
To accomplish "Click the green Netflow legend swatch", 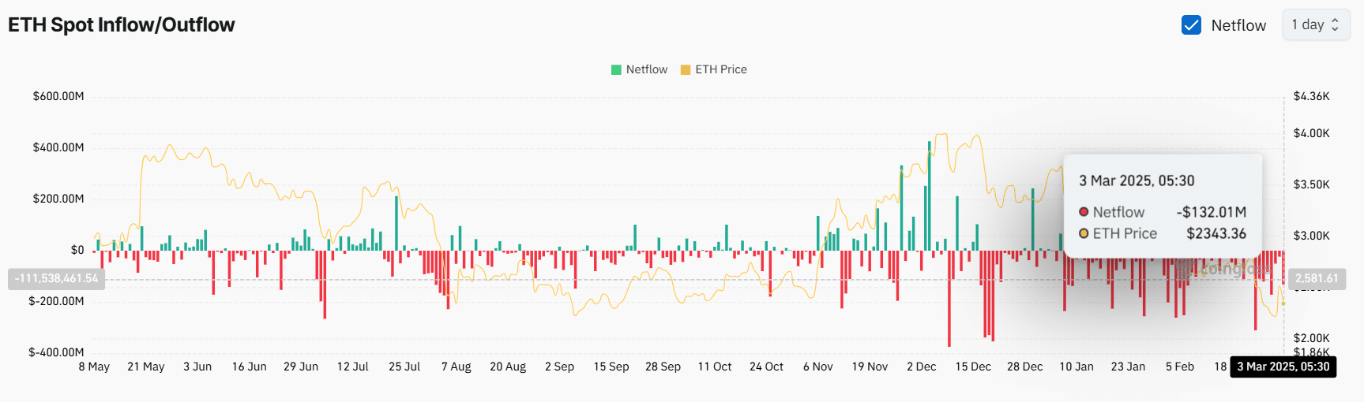I will [616, 69].
